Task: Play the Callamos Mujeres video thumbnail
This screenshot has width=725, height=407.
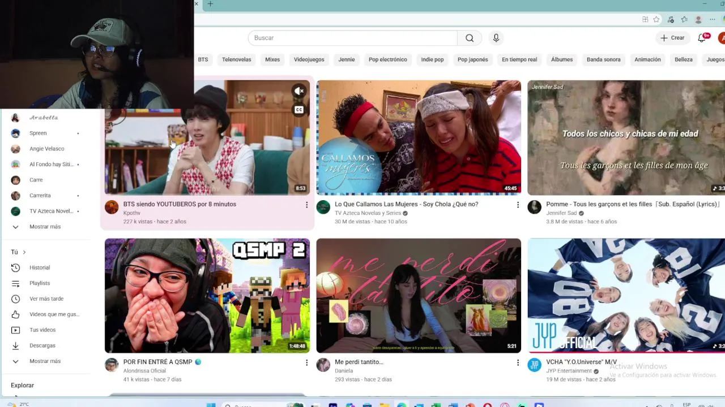Action: point(419,138)
